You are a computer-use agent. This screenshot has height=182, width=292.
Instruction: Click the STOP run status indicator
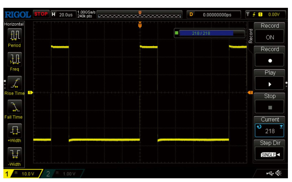(41, 14)
